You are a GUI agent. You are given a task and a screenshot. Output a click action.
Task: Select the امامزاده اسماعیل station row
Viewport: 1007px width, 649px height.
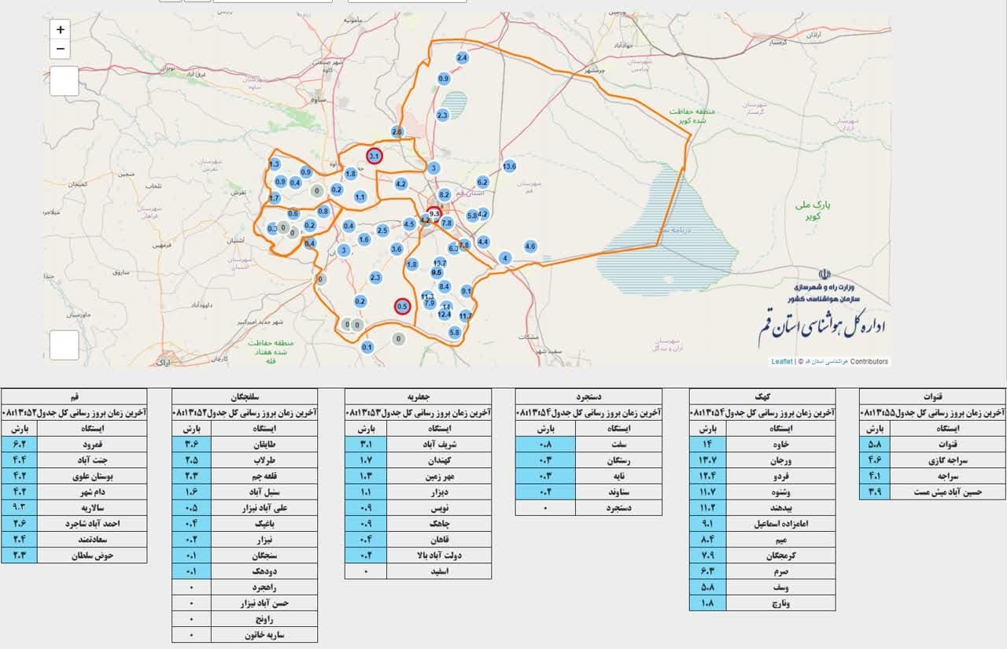(762, 523)
